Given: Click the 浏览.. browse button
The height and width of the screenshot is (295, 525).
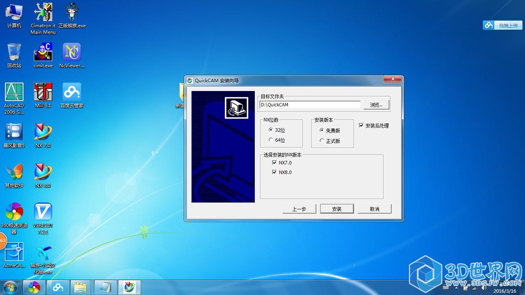Looking at the screenshot, I should 376,105.
